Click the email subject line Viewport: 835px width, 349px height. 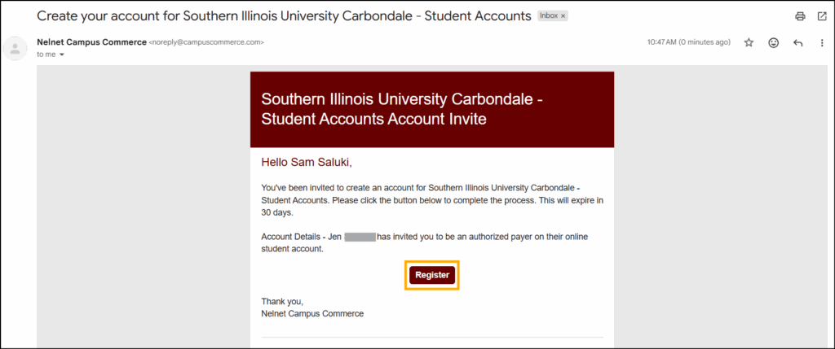click(284, 15)
